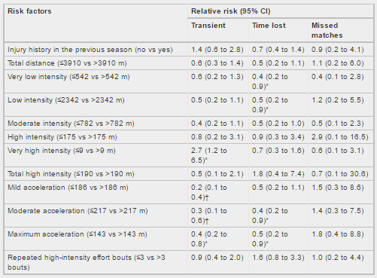This screenshot has height=278, width=377.
Task: Click the Time lost column header
Action: (269, 26)
